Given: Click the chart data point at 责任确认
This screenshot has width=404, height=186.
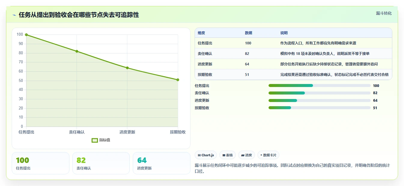Looking at the screenshot, I should point(77,51).
